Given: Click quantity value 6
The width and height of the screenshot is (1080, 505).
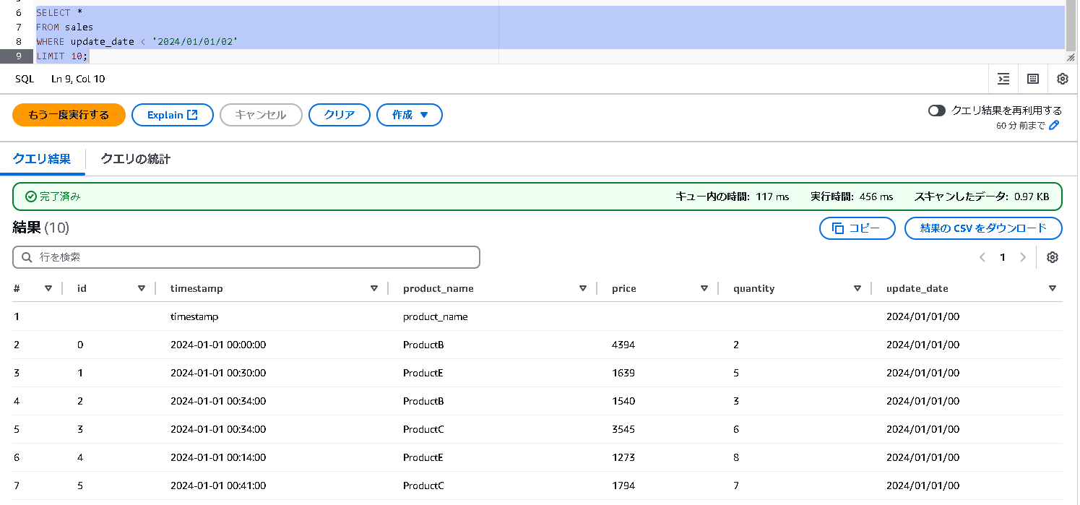Looking at the screenshot, I should 736,429.
